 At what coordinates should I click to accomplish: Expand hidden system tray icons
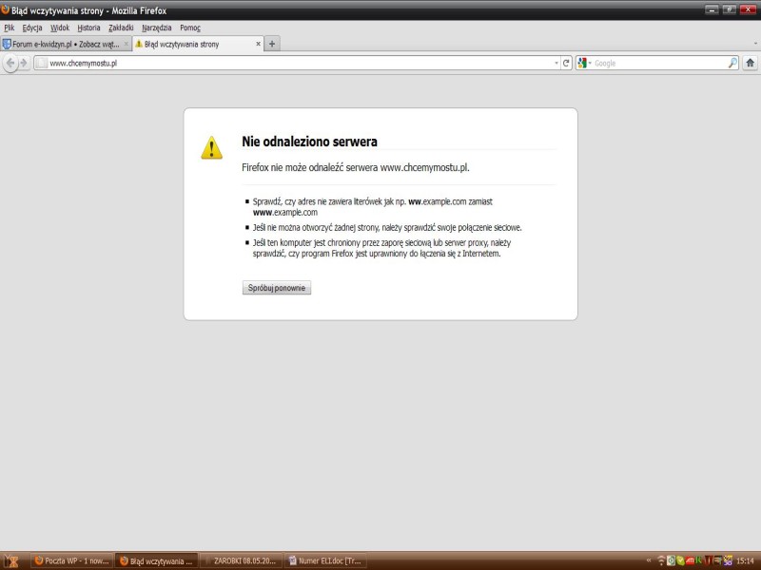click(649, 560)
